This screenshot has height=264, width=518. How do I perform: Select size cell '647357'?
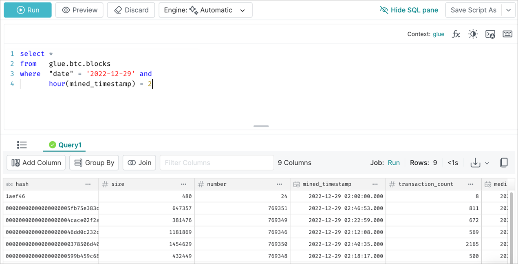[x=147, y=208]
